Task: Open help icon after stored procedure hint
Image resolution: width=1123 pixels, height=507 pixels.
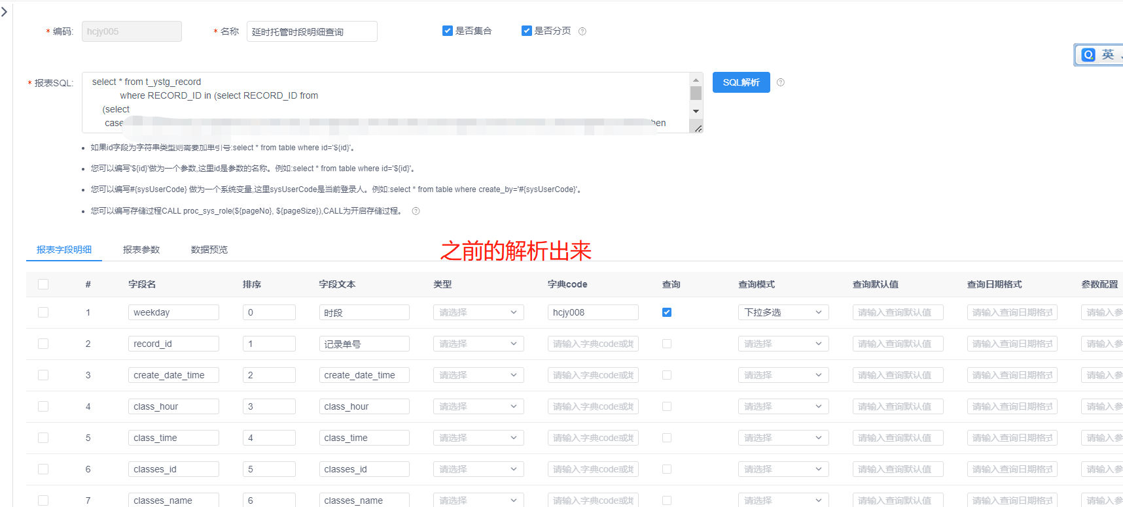Action: (416, 211)
